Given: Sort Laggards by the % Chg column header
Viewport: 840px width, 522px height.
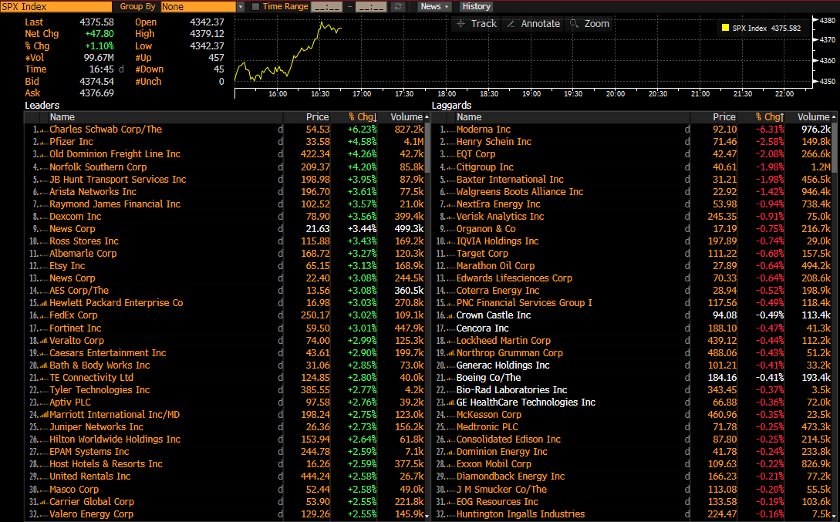Looking at the screenshot, I should 769,117.
